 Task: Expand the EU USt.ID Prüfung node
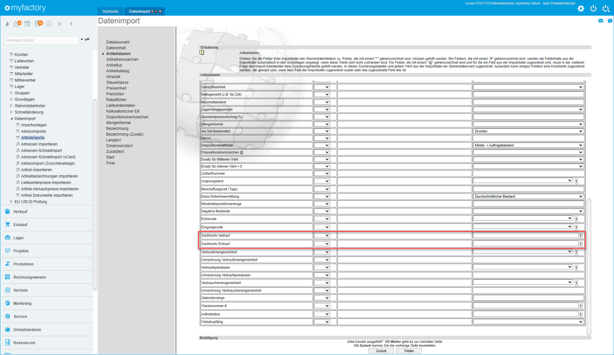[x=11, y=201]
